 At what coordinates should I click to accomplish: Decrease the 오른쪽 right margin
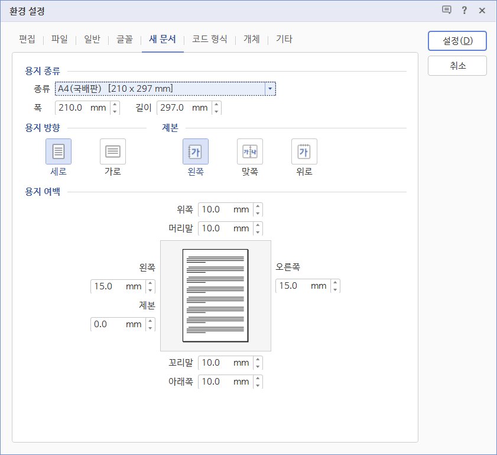click(x=335, y=289)
